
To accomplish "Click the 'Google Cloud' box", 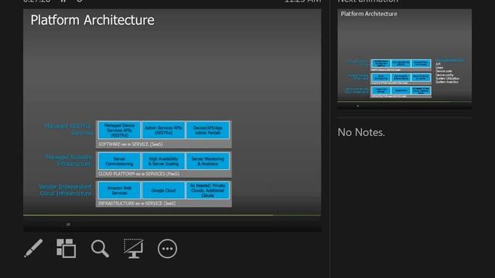I will coord(163,191).
